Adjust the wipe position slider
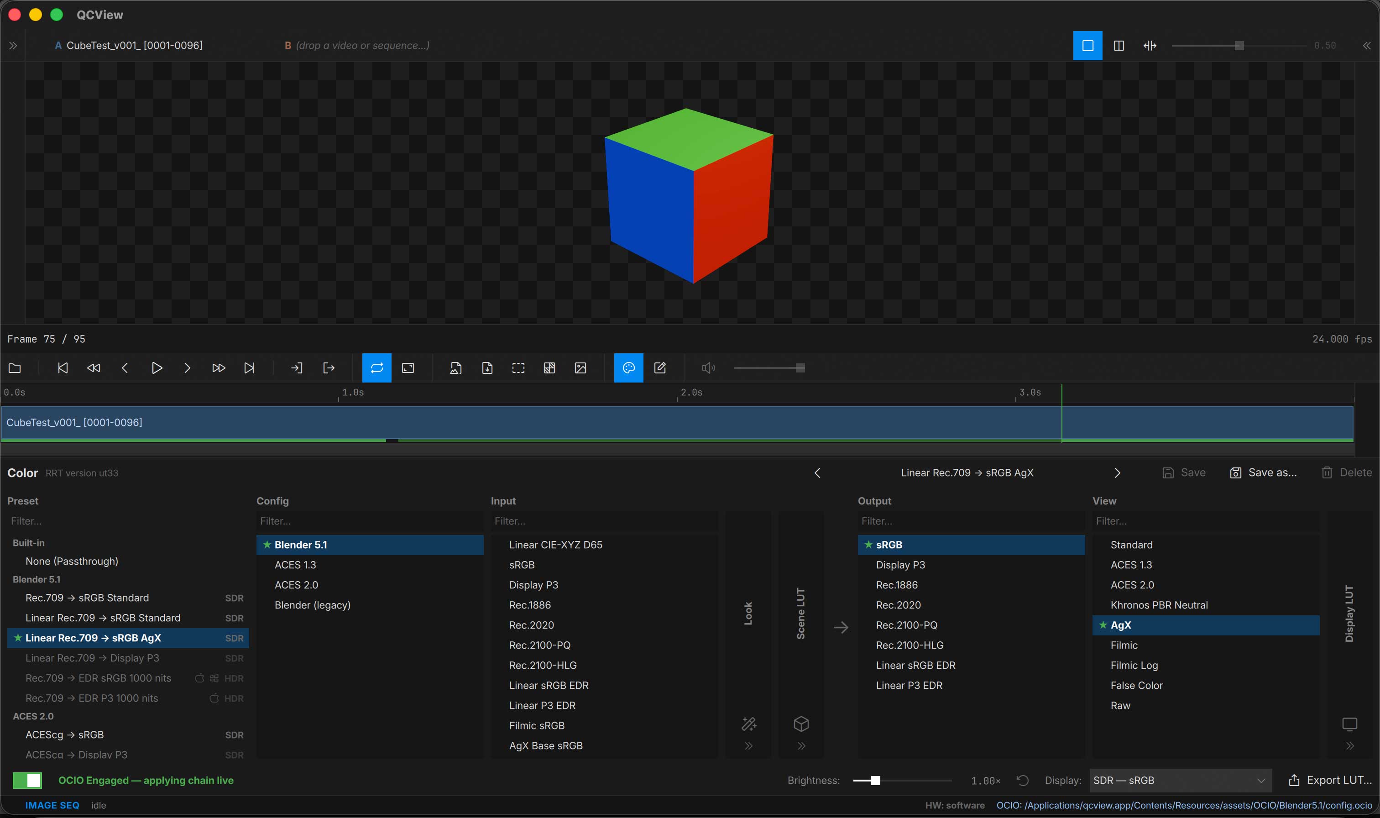1380x818 pixels. (1239, 46)
